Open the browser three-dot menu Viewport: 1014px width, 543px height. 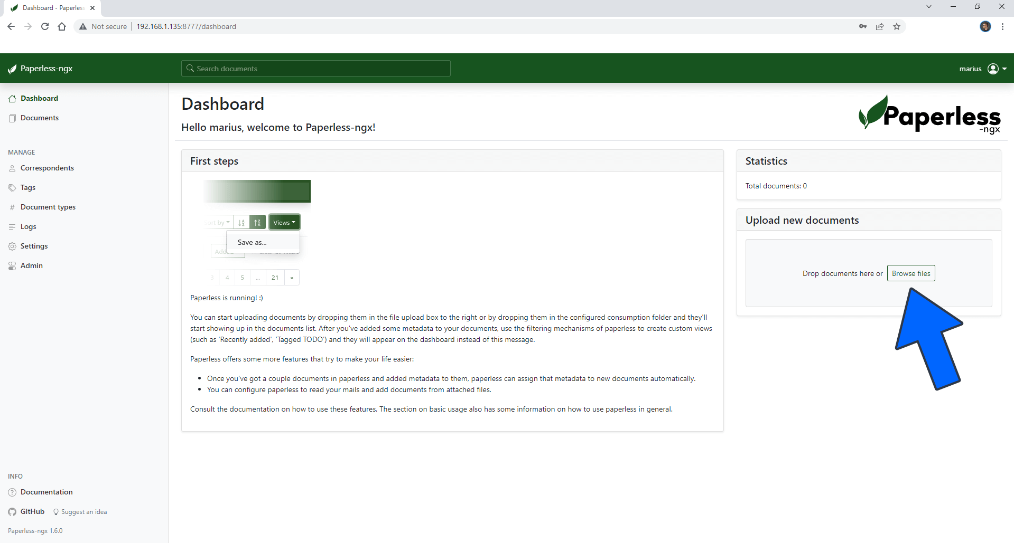1002,26
